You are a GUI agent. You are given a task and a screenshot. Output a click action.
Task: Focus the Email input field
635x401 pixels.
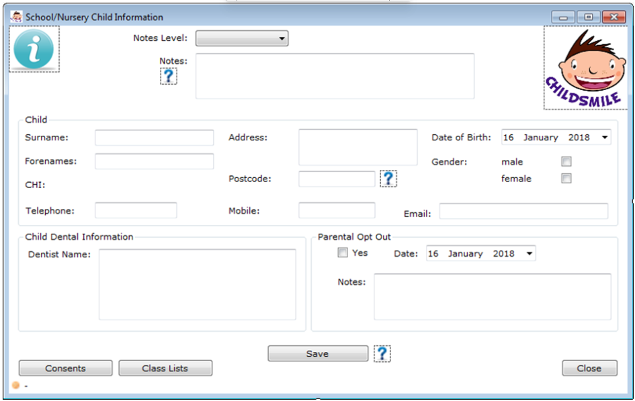tap(523, 212)
